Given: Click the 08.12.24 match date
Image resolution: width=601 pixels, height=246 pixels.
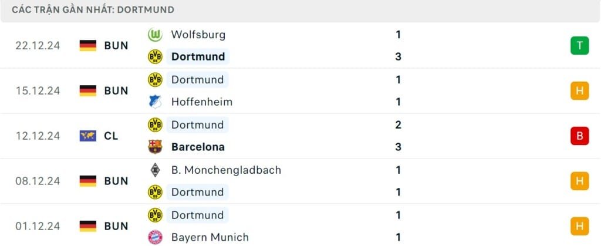Looking at the screenshot, I should [x=38, y=181].
